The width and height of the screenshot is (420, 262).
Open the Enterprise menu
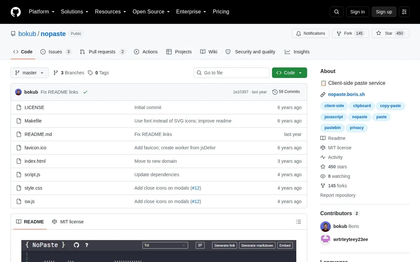pyautogui.click(x=191, y=12)
